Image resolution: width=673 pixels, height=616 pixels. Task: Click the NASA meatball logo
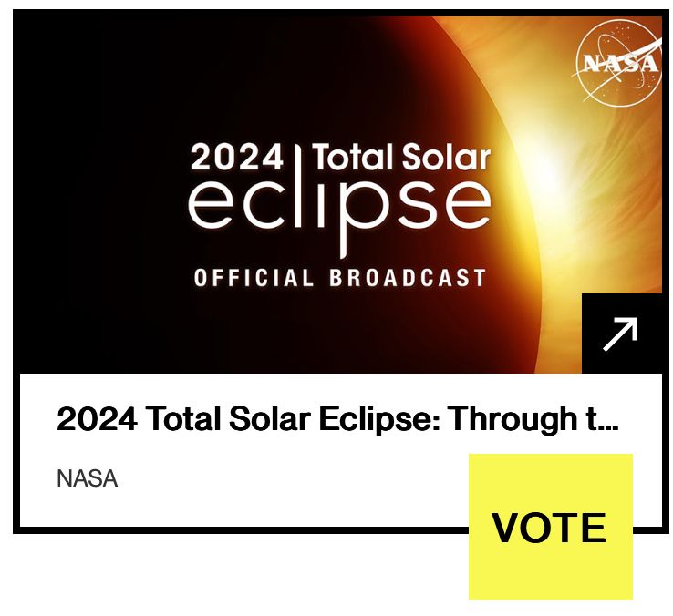click(x=618, y=63)
